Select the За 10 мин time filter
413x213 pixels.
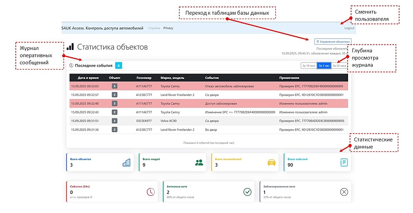coord(309,65)
